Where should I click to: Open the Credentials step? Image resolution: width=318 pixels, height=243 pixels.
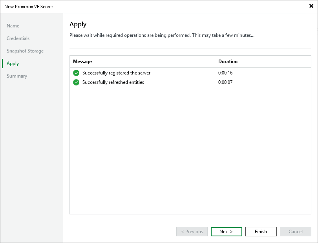[x=18, y=38]
